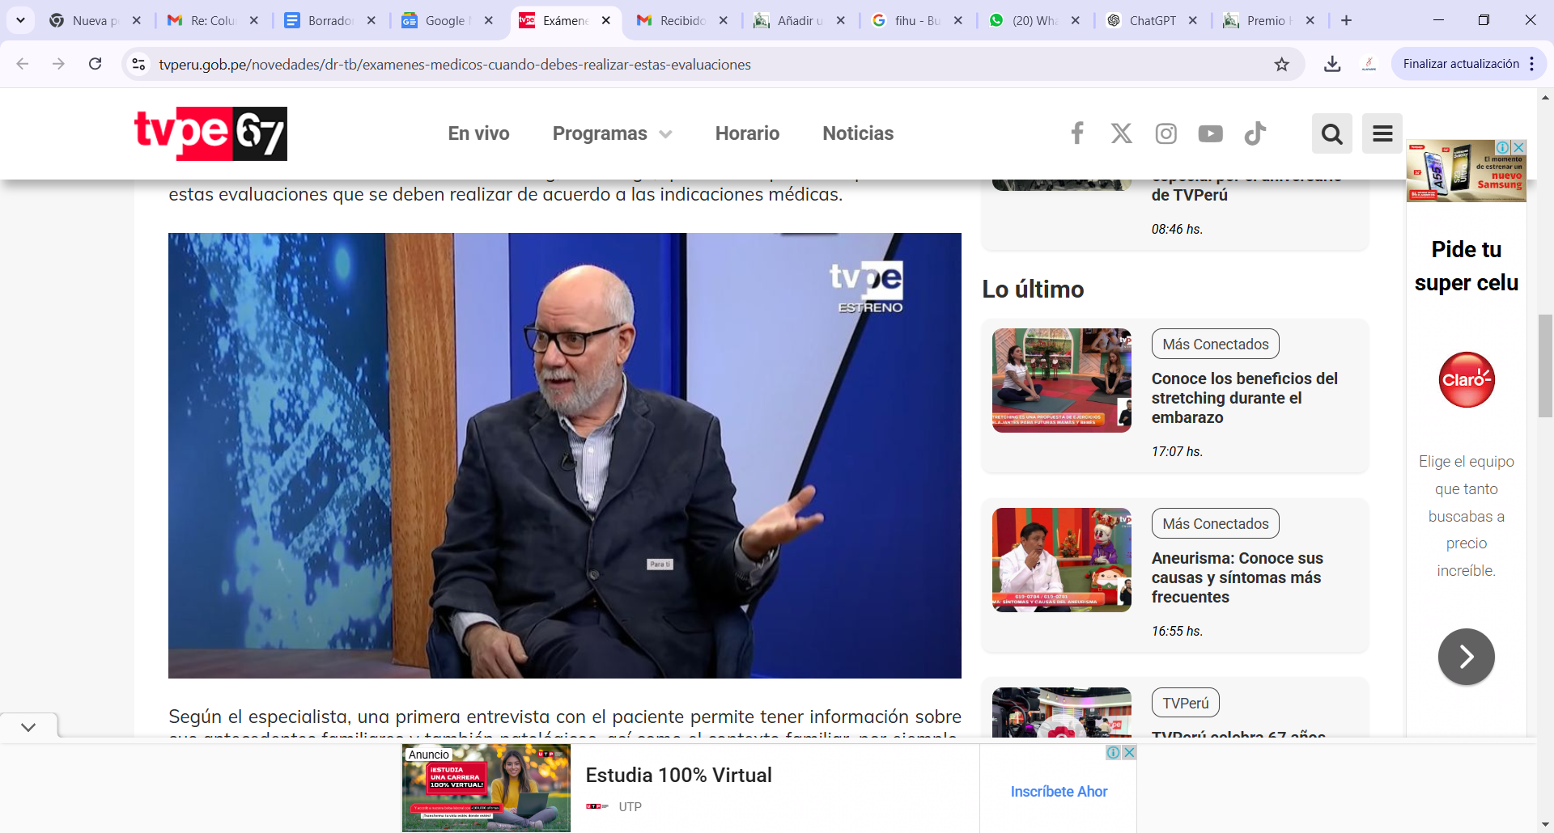
Task: Open TVPerú YouTube icon
Action: (1211, 133)
